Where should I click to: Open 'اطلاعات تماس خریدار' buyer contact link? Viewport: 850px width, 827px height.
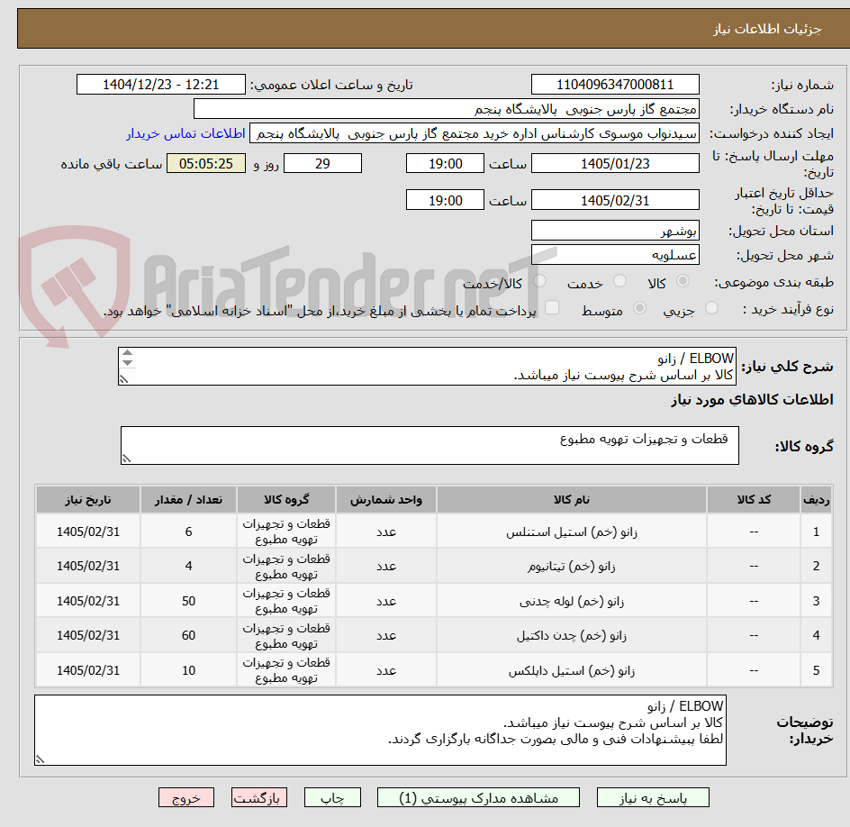[185, 133]
